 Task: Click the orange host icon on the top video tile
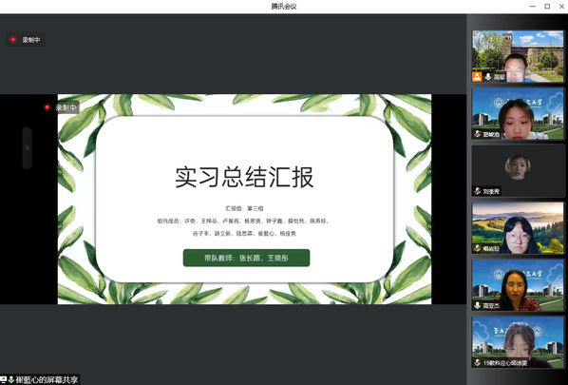pos(477,77)
